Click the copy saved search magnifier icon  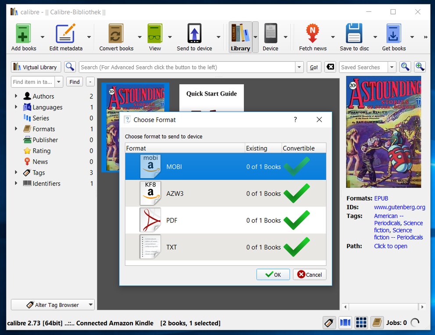405,67
